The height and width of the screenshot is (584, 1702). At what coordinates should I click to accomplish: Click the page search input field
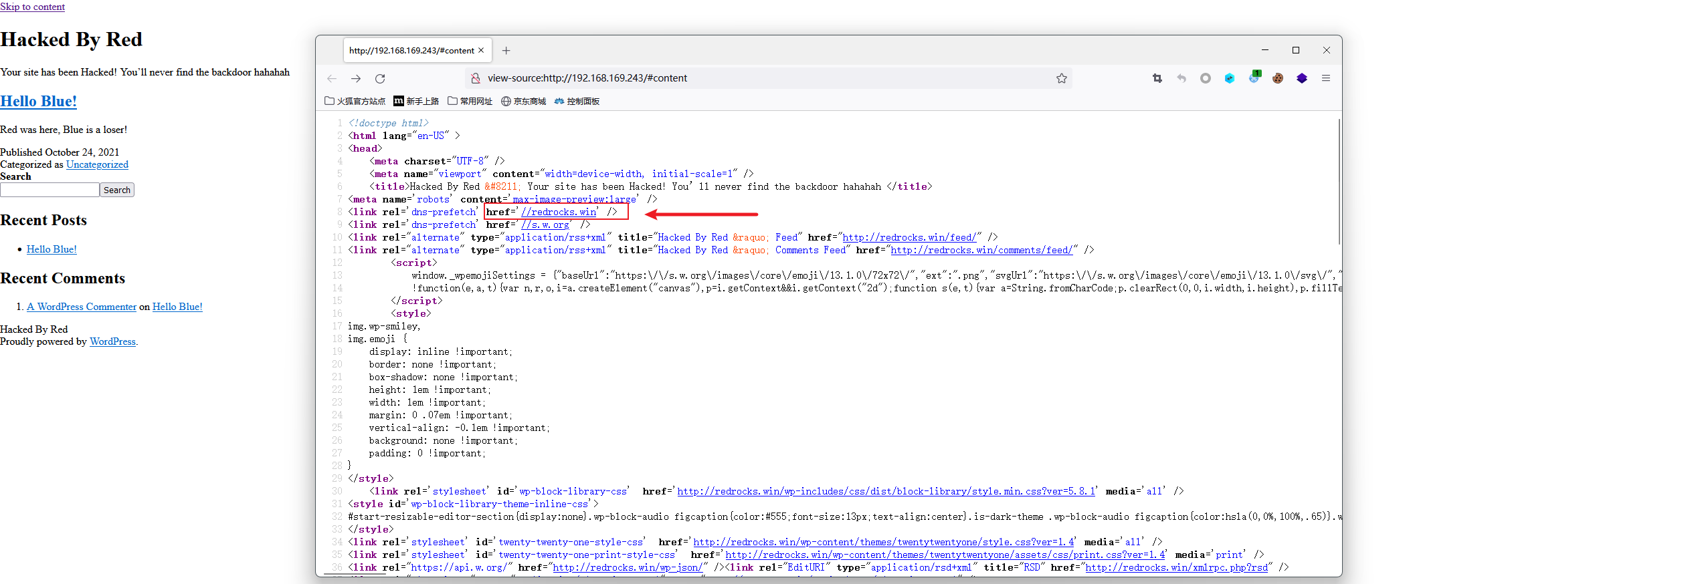50,190
